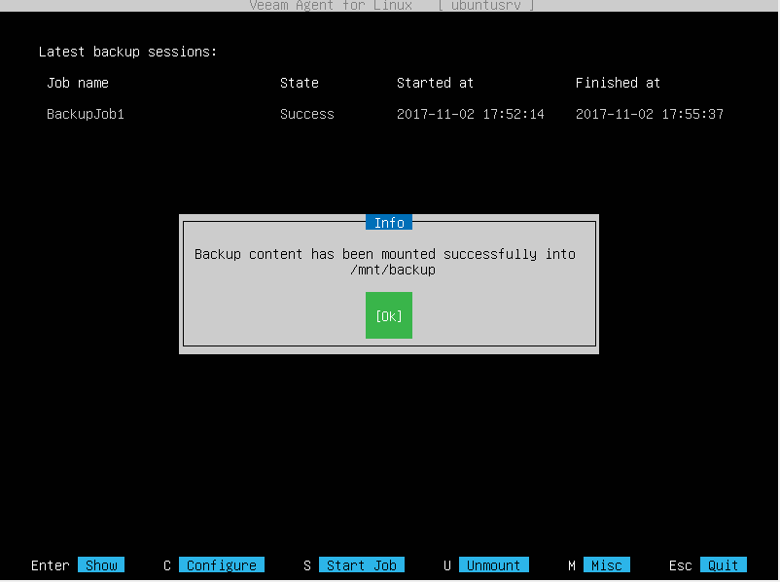Click the Latest backup sessions heading
Screen dimensions: 780x582
click(127, 52)
